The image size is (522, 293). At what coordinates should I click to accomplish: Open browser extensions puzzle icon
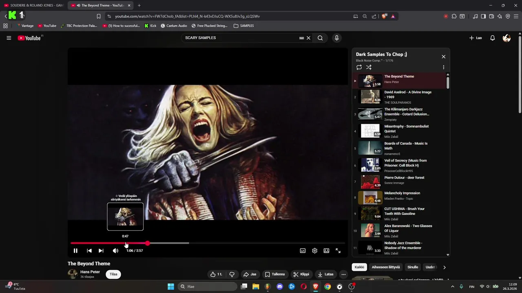[454, 16]
